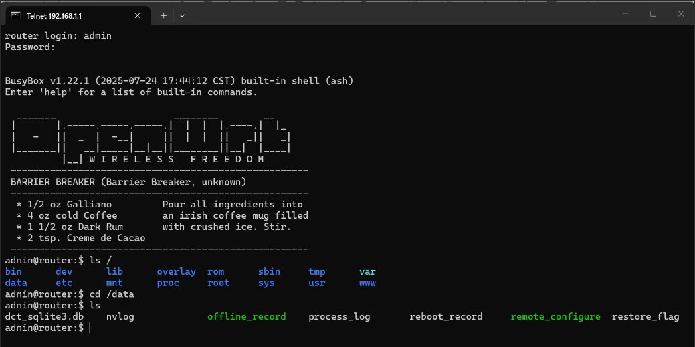
Task: Click the overlay directory in the listing
Action: coord(176,271)
